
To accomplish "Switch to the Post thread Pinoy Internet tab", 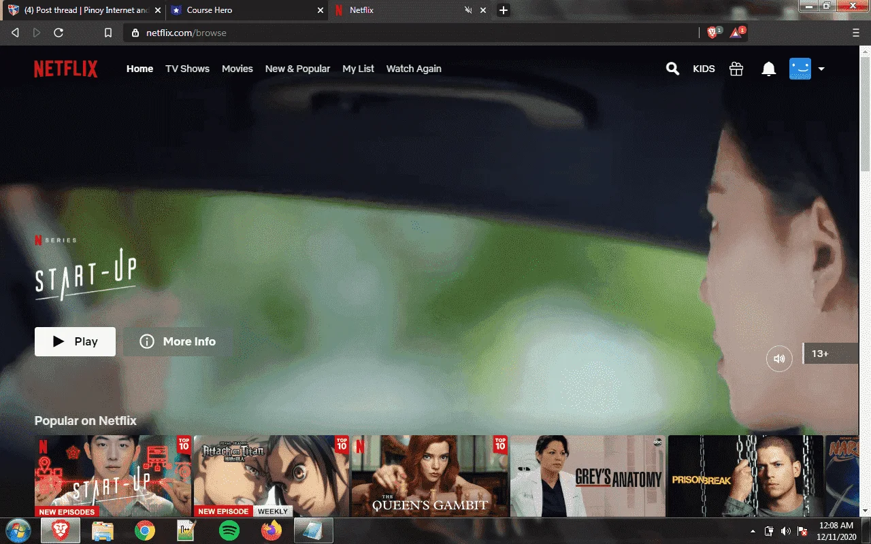I will [x=83, y=10].
